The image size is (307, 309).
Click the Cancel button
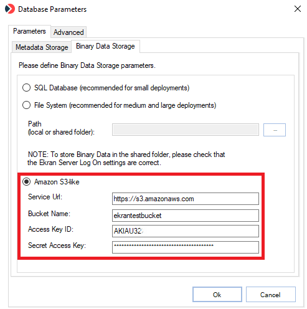270,295
